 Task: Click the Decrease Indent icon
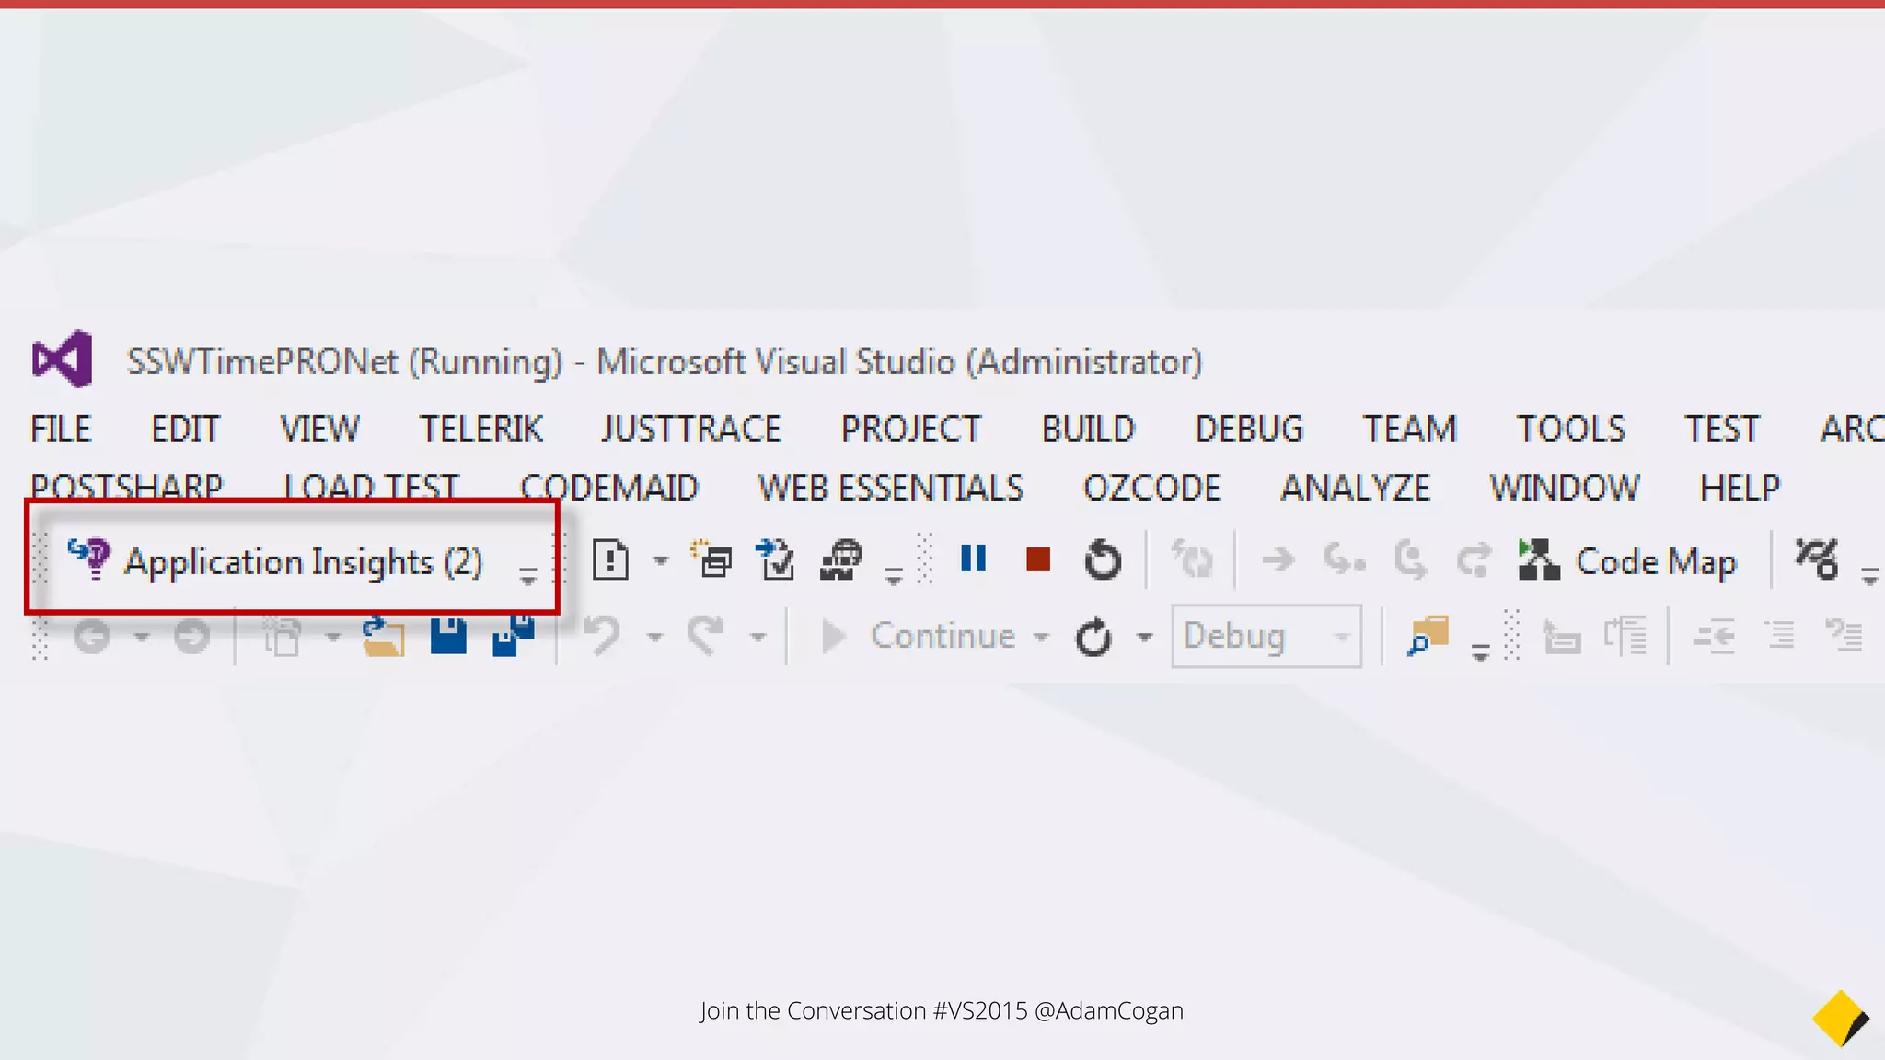click(x=1714, y=636)
